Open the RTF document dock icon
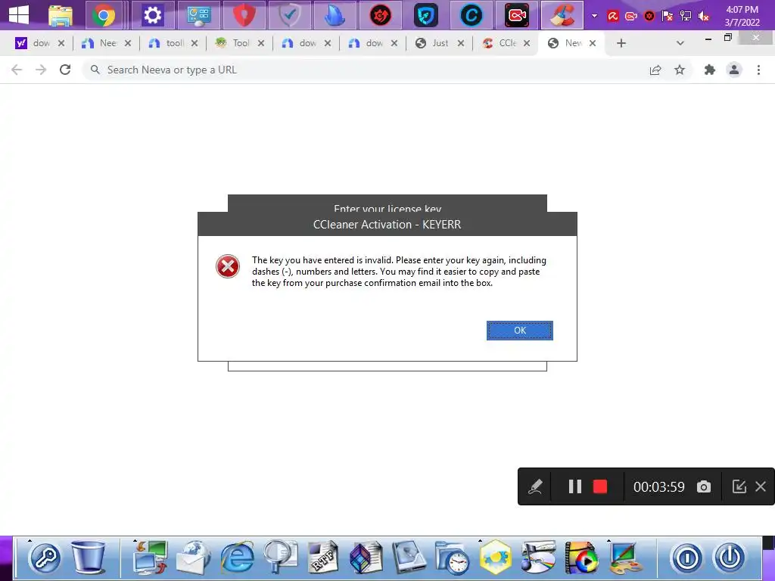This screenshot has height=581, width=775. pos(323,558)
